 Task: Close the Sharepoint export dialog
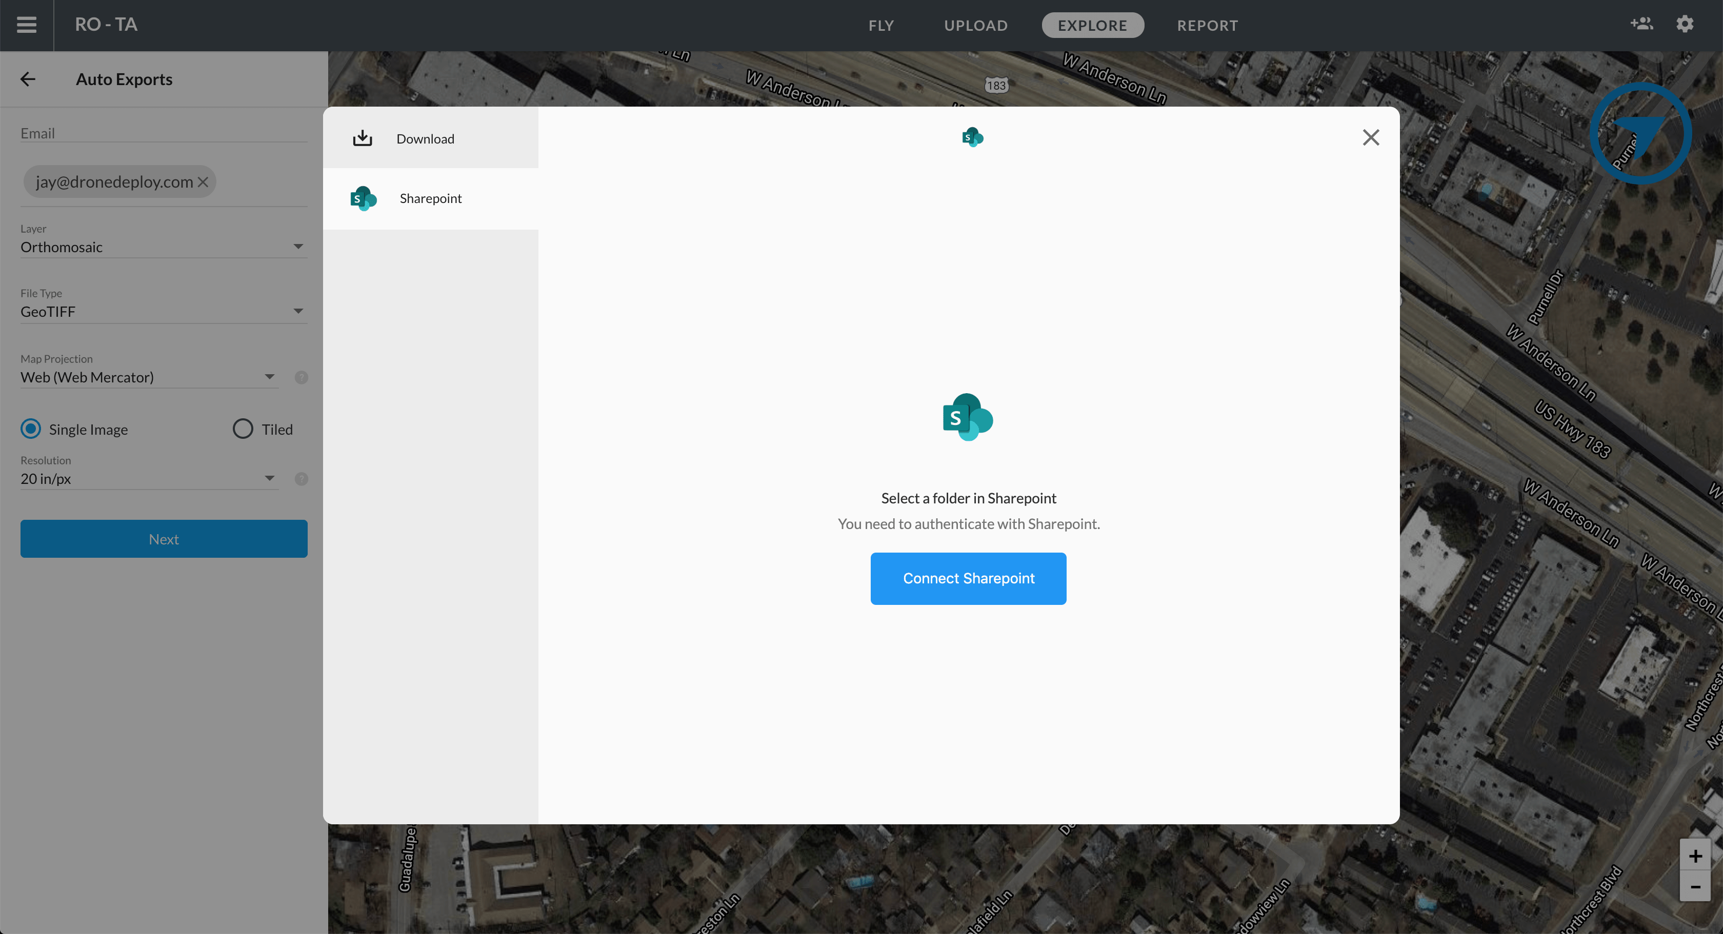click(1371, 137)
